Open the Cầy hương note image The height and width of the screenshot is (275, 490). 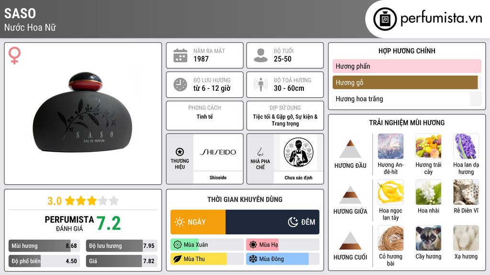(428, 238)
